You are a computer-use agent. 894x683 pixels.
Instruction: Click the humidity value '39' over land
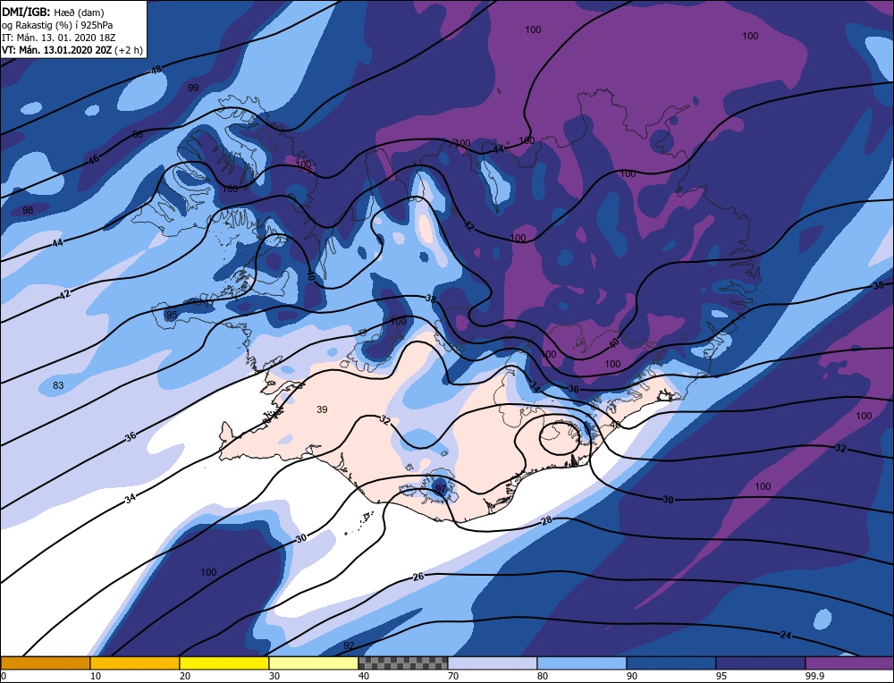(322, 409)
